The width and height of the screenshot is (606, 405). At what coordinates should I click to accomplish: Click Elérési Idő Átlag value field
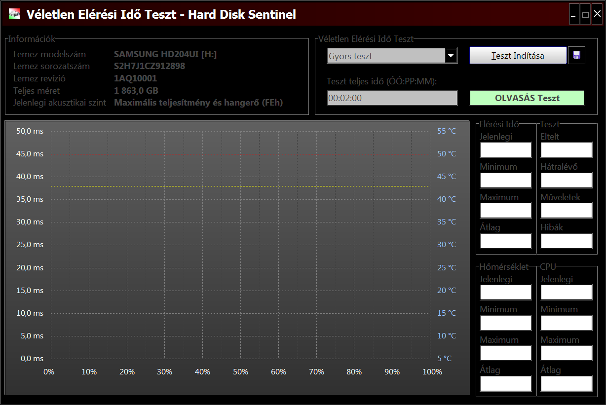(x=506, y=241)
